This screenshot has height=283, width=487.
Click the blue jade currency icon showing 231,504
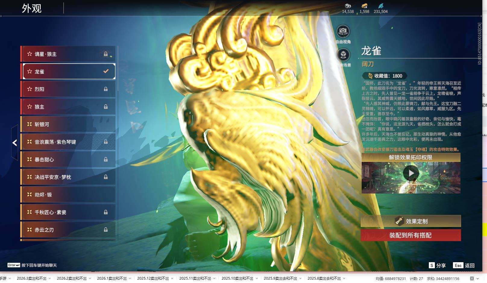[x=381, y=5]
